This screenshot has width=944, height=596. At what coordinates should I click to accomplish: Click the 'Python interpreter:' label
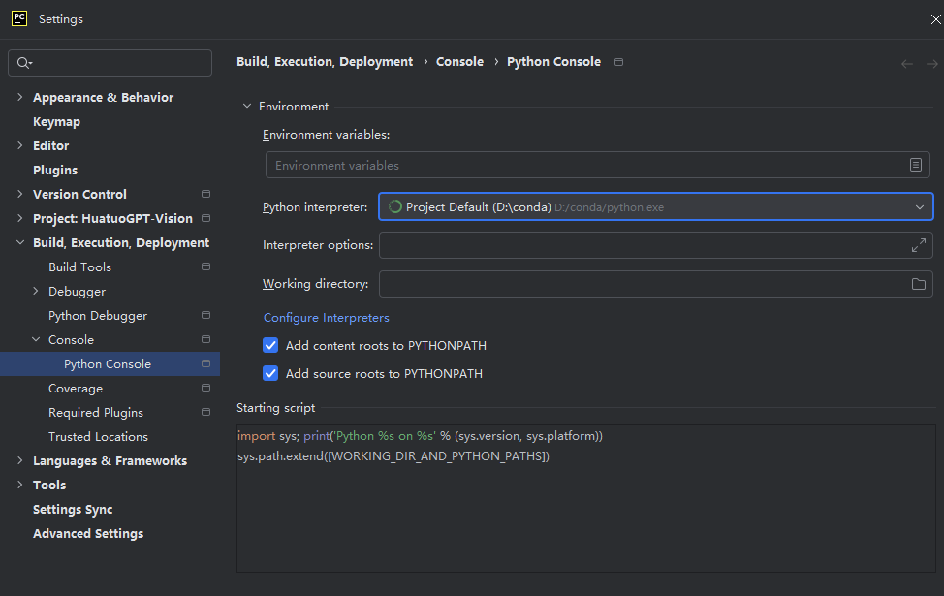click(315, 207)
